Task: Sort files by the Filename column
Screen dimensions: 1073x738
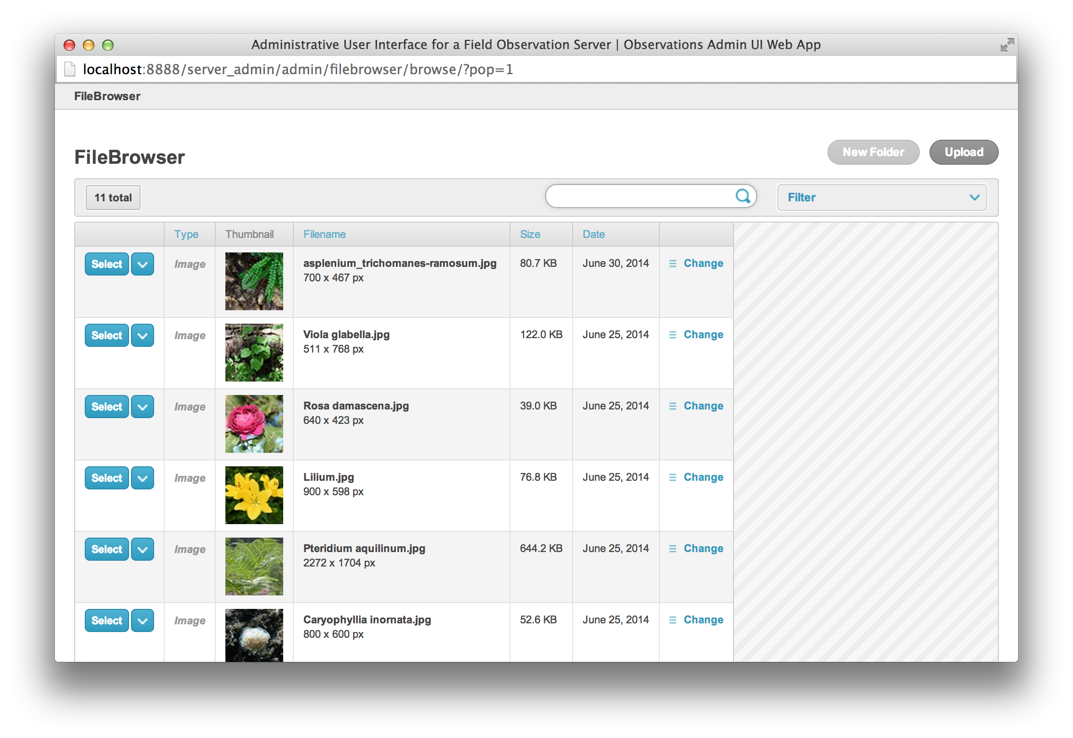Action: coord(324,234)
